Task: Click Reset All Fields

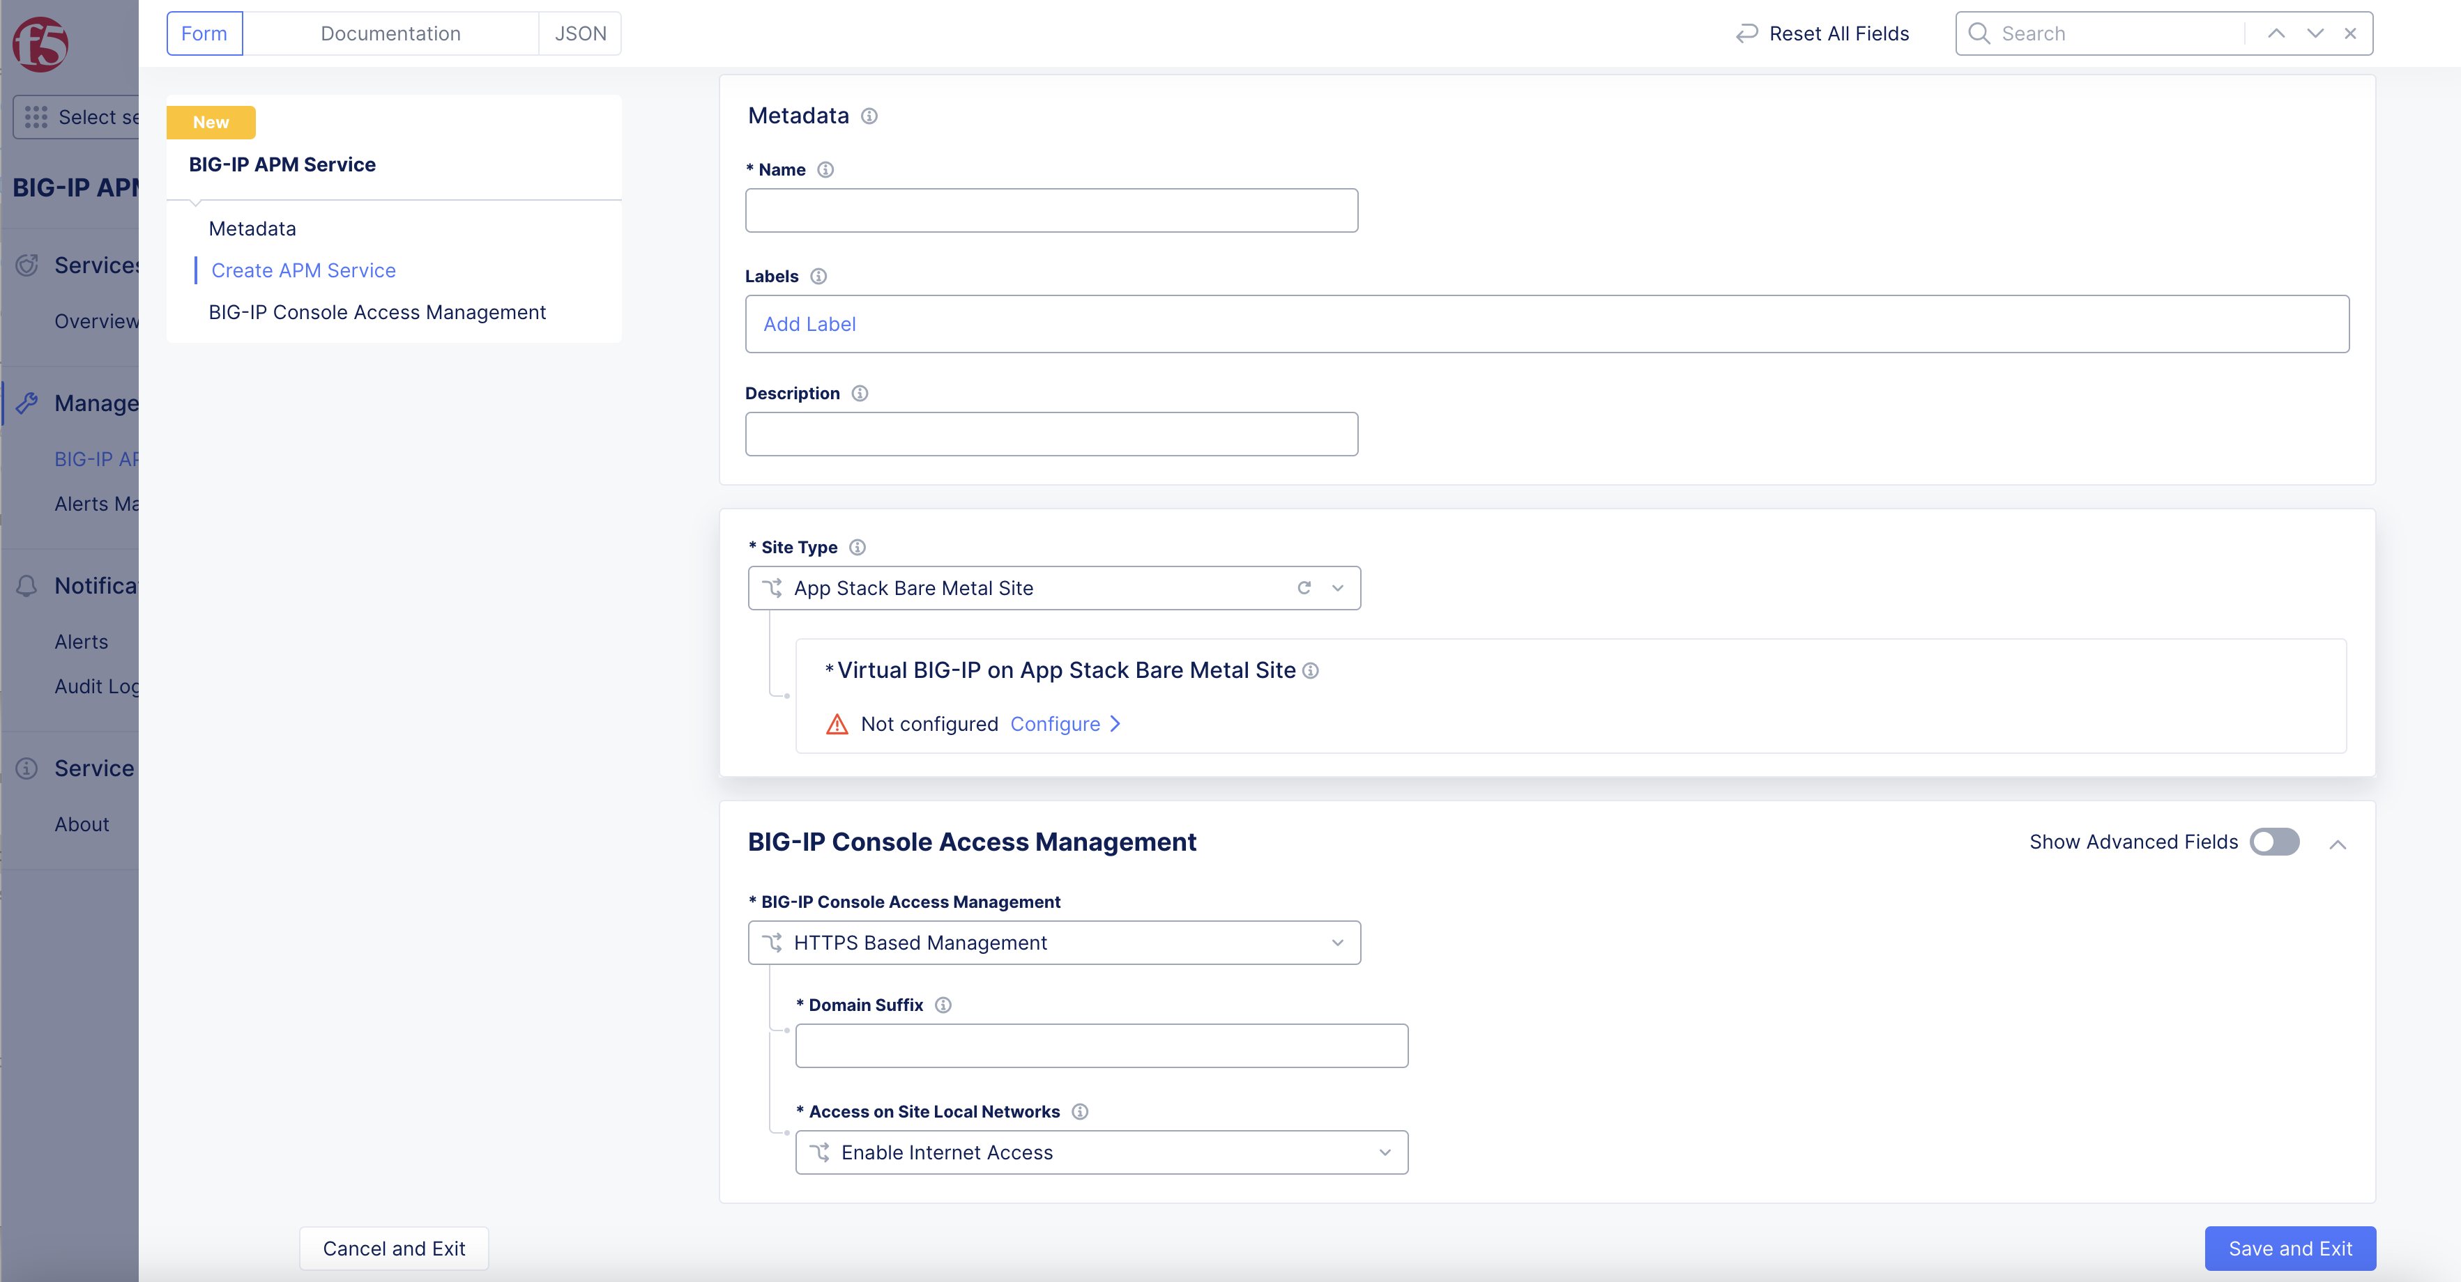Action: [1823, 33]
